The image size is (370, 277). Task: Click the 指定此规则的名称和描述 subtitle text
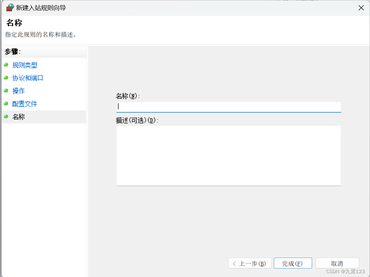41,35
